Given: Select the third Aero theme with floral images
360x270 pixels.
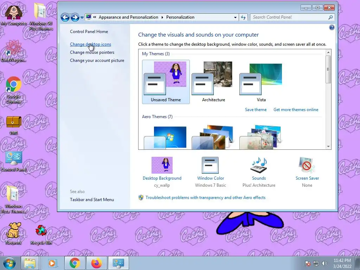Looking at the screenshot, I should [261, 137].
